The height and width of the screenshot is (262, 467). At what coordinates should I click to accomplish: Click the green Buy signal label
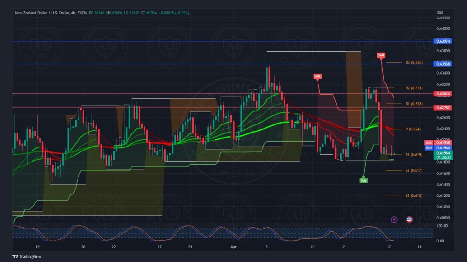click(363, 180)
